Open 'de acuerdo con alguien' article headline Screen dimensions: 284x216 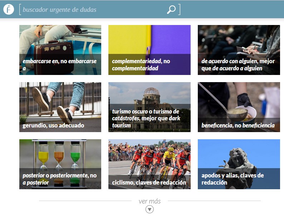click(238, 65)
